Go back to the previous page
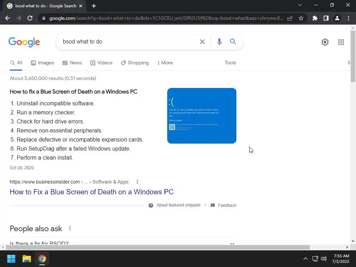 coord(8,18)
